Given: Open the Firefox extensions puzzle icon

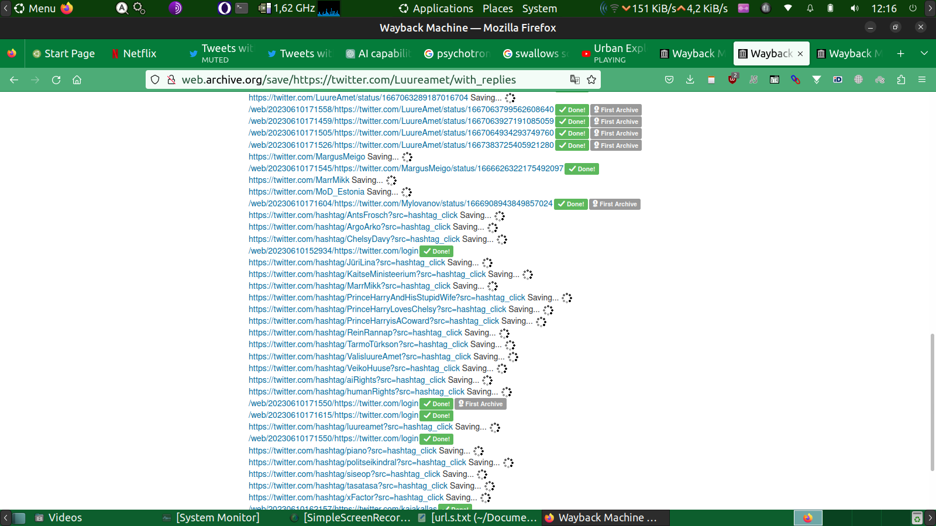Looking at the screenshot, I should [901, 80].
